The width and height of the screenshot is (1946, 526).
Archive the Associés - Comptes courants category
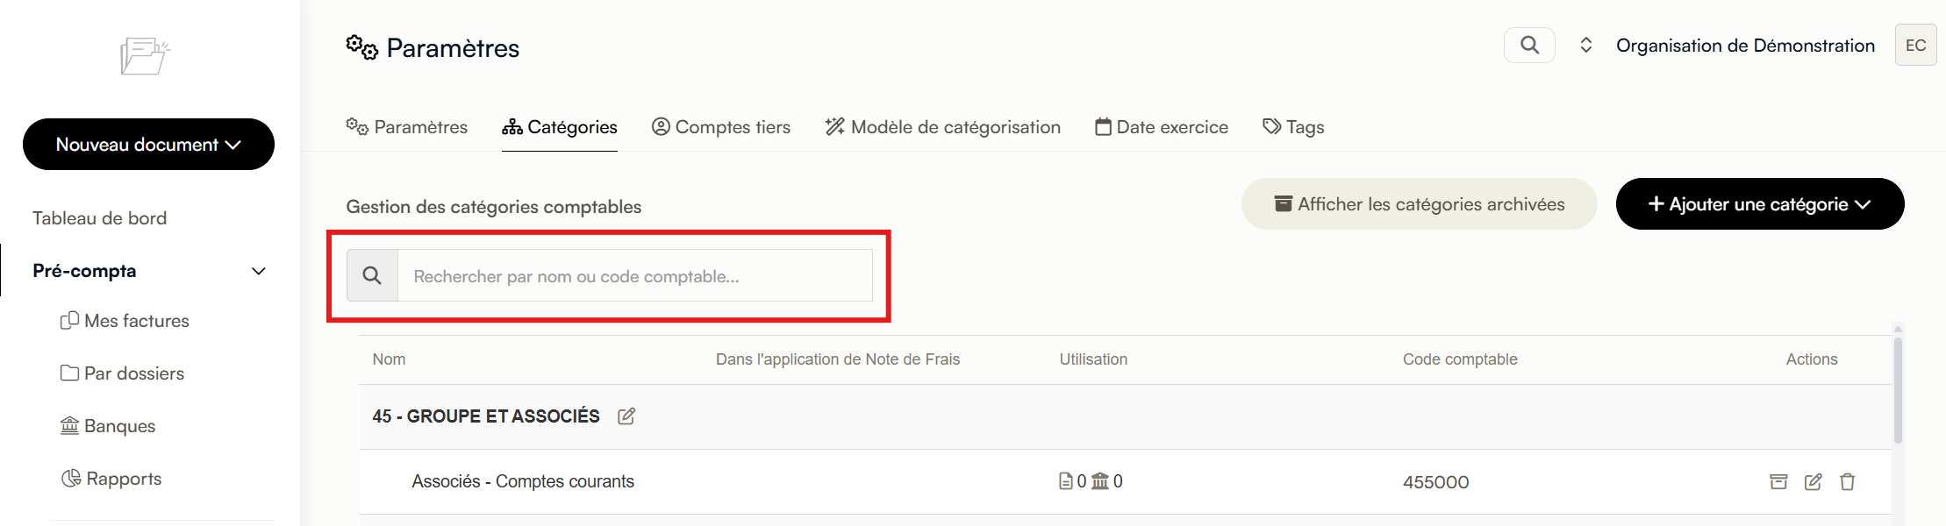[x=1778, y=481]
